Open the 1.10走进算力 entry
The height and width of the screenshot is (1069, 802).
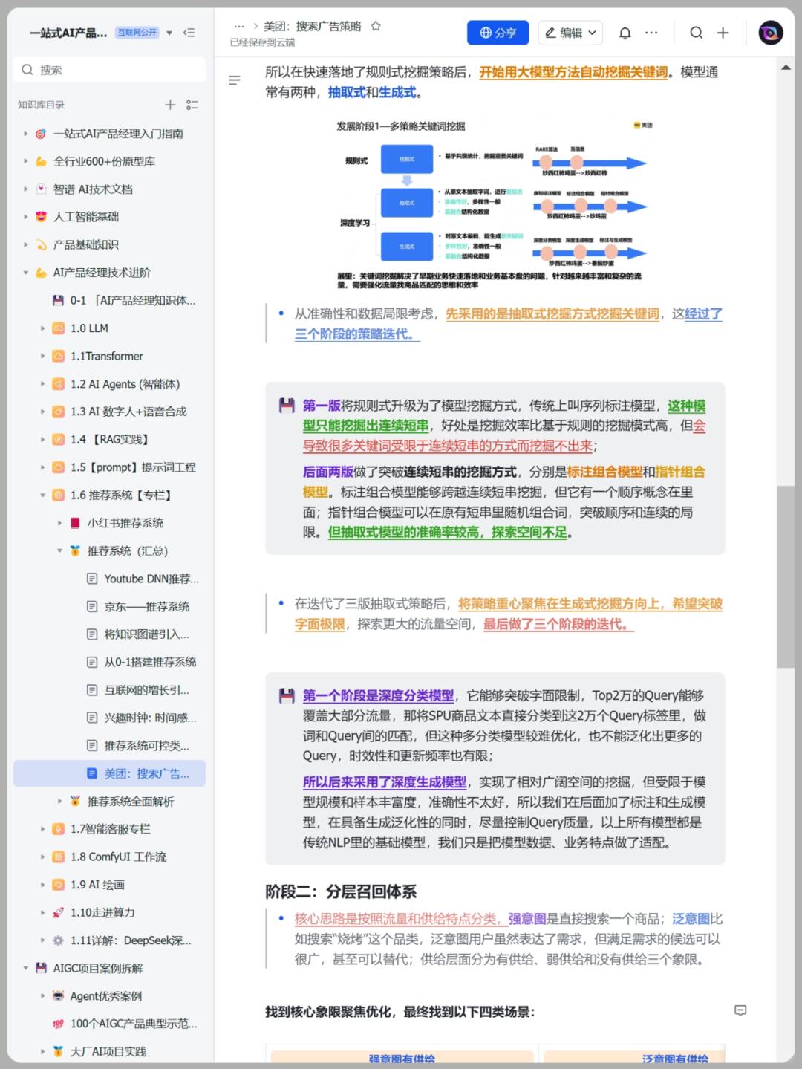[x=102, y=912]
